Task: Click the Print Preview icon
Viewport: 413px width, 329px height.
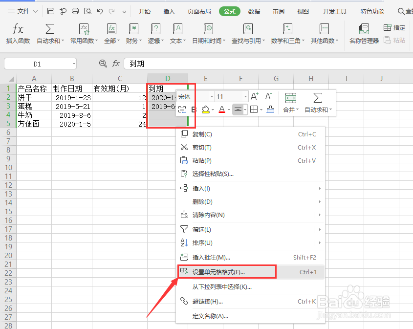Action: coord(87,11)
